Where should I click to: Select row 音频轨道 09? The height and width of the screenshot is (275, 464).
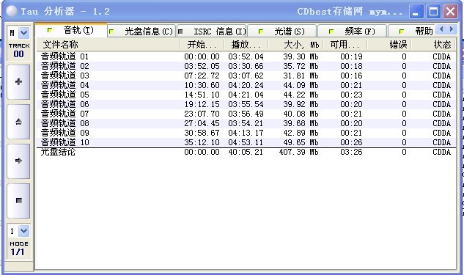click(x=246, y=133)
